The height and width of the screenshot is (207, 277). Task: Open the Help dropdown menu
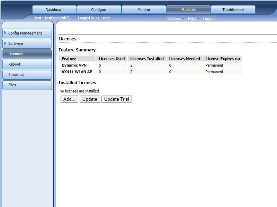pyautogui.click(x=193, y=19)
